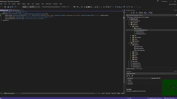177x99 pixels.
Task: Expand the Fonts folder
Action: click(131, 52)
